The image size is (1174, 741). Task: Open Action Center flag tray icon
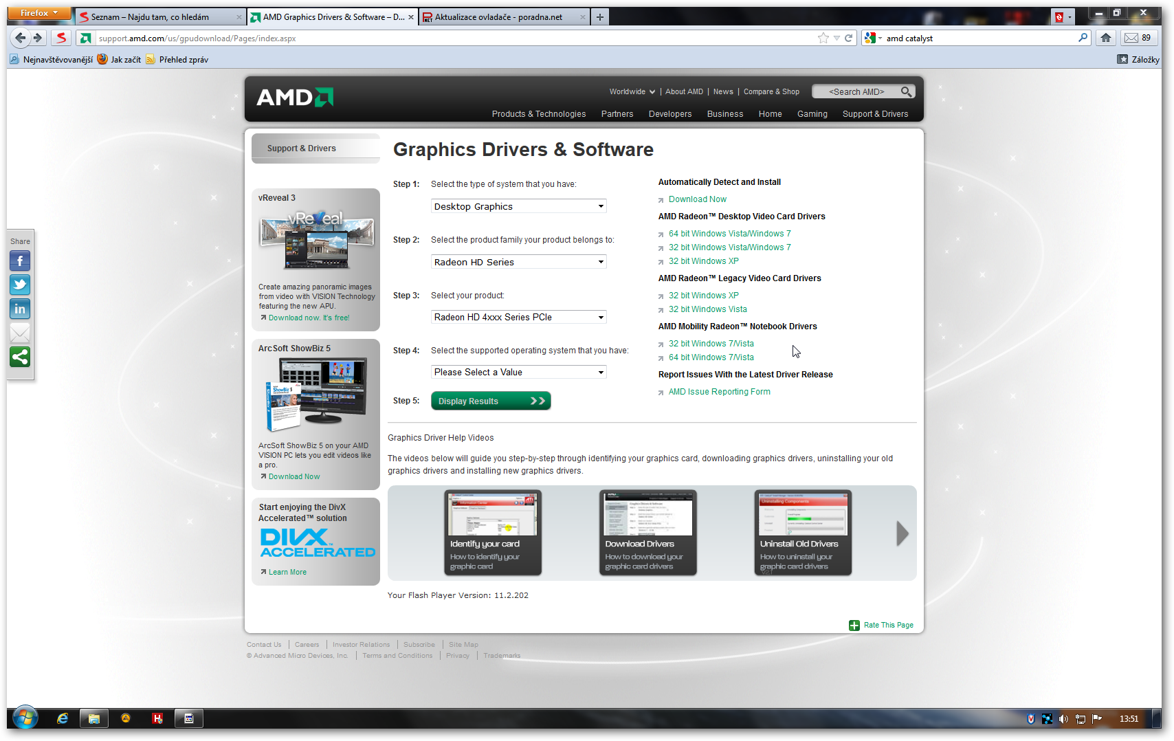point(1097,719)
